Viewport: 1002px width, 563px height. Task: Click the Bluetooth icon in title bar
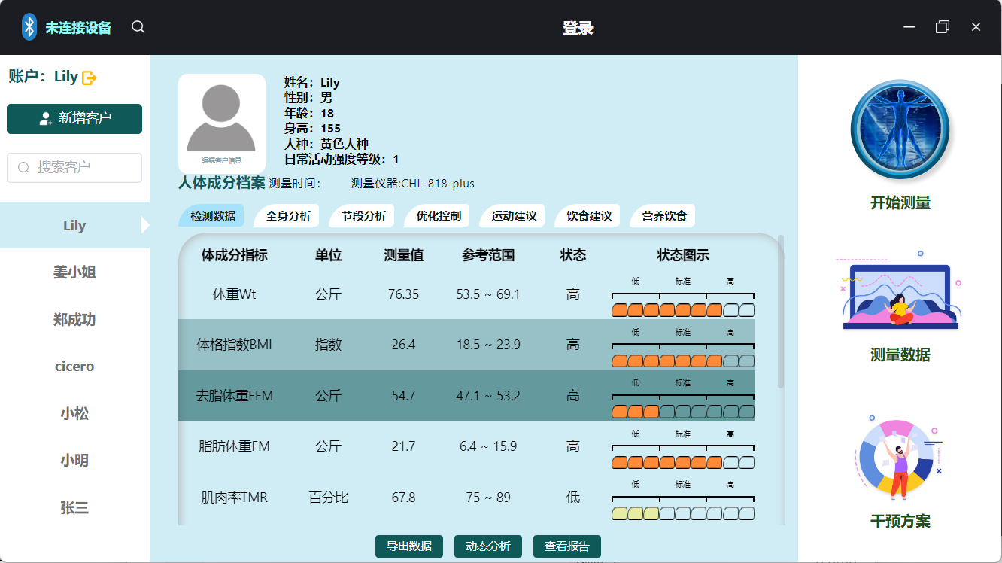(x=29, y=27)
